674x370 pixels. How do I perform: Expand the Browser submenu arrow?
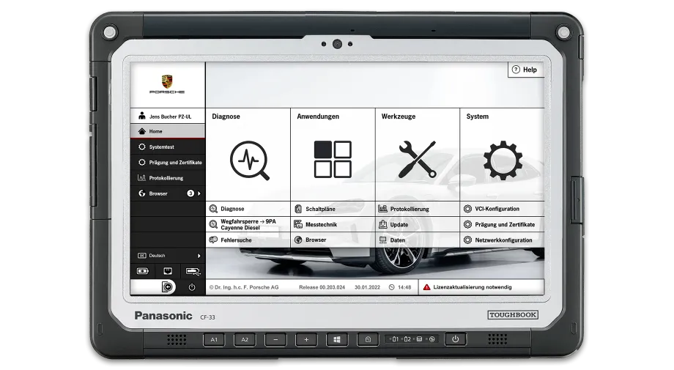click(199, 194)
